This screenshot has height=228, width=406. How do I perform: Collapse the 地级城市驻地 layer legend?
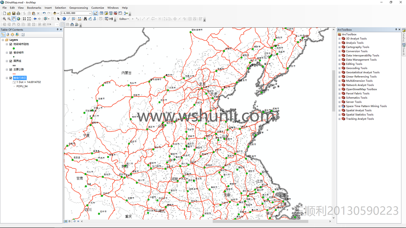(x=7, y=44)
